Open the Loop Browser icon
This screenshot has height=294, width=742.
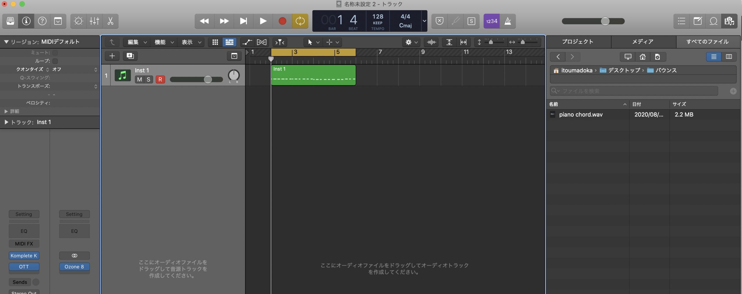click(x=713, y=21)
